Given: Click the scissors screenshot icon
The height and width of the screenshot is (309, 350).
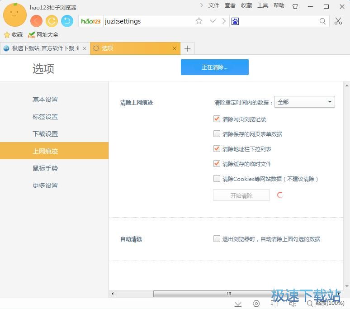Looking at the screenshot, I should coord(338,21).
